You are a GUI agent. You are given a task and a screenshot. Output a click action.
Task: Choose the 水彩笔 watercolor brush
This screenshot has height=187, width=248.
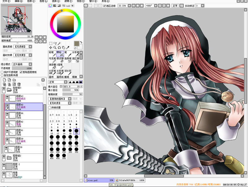pos(76,54)
